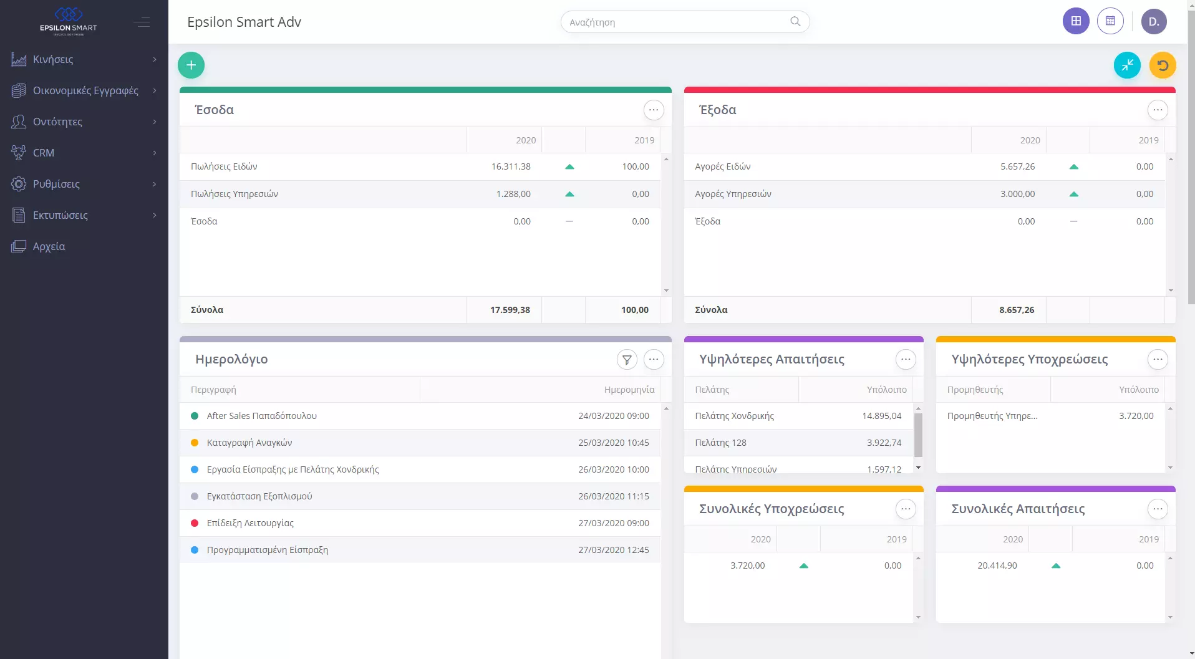
Task: Open the Ρυθμίσεις sidebar menu
Action: 84,184
